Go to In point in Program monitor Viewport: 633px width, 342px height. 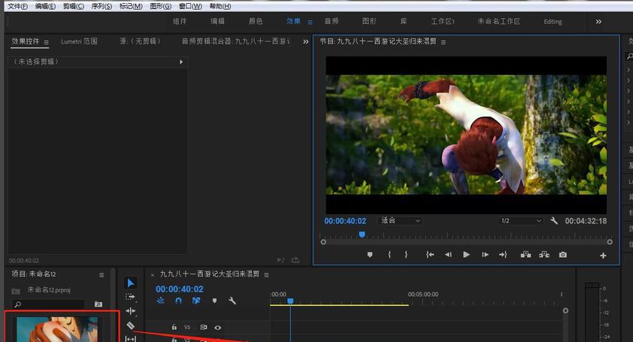[430, 255]
